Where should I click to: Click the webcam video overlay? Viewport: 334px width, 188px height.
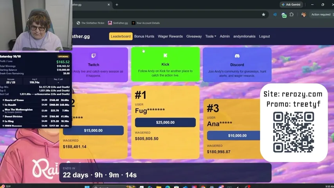[36, 25]
